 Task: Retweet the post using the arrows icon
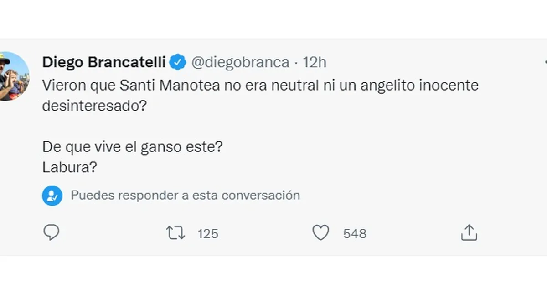pos(175,233)
